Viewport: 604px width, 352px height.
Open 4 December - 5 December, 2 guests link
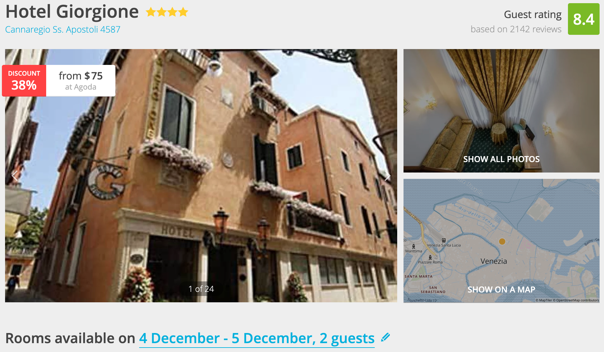click(257, 338)
